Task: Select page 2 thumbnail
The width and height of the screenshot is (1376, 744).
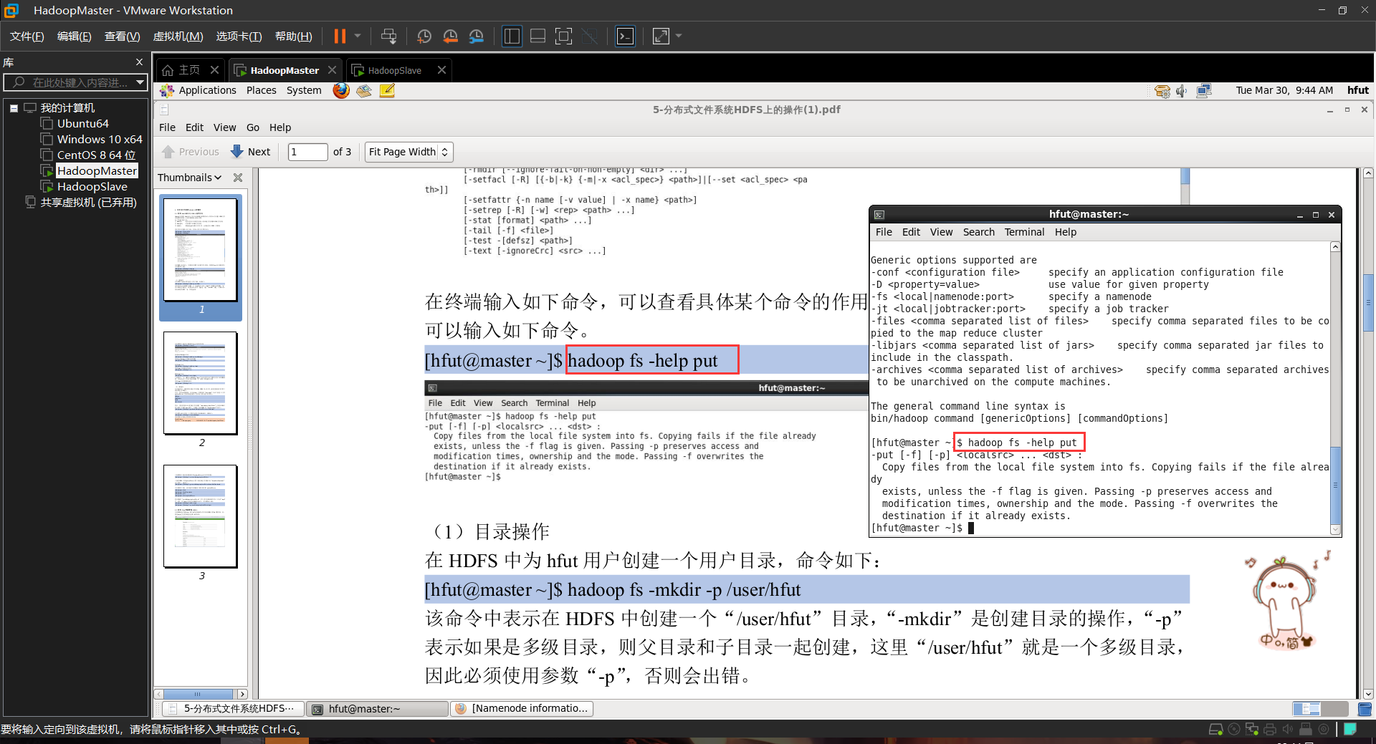Action: click(201, 383)
